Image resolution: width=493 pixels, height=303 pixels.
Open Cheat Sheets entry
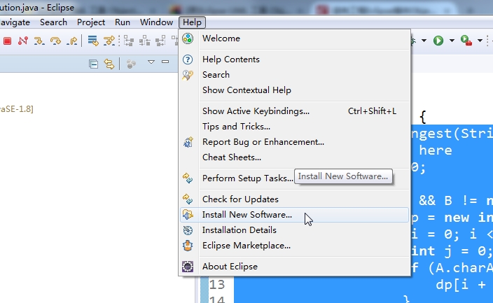tap(295, 157)
